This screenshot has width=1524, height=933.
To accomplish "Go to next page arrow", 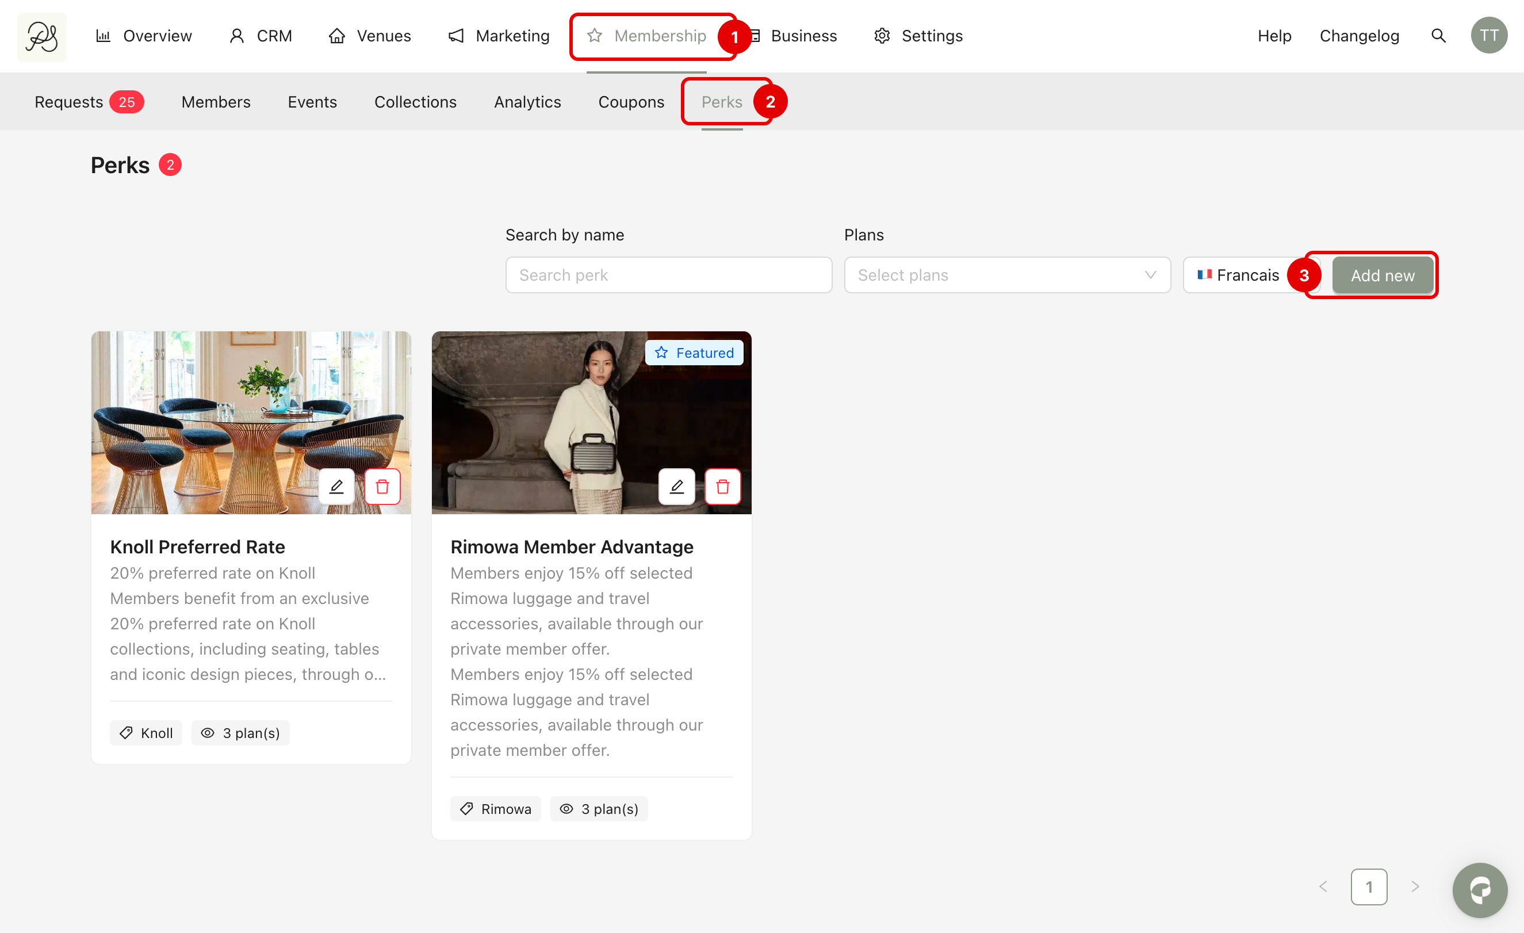I will click(x=1415, y=886).
